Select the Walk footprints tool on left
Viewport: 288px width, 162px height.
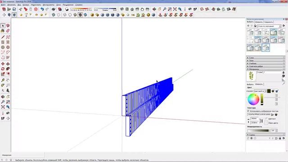[3, 118]
